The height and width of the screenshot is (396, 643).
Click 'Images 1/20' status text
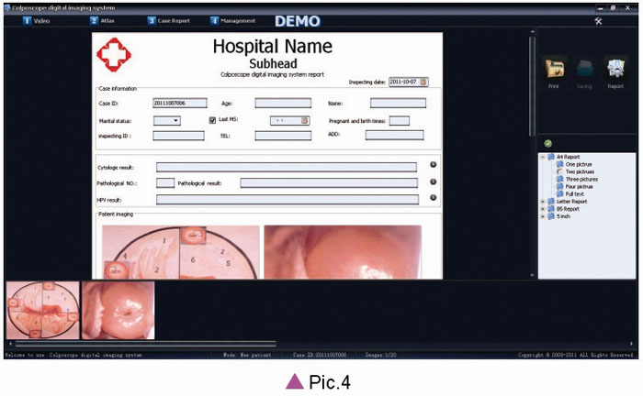pos(380,355)
